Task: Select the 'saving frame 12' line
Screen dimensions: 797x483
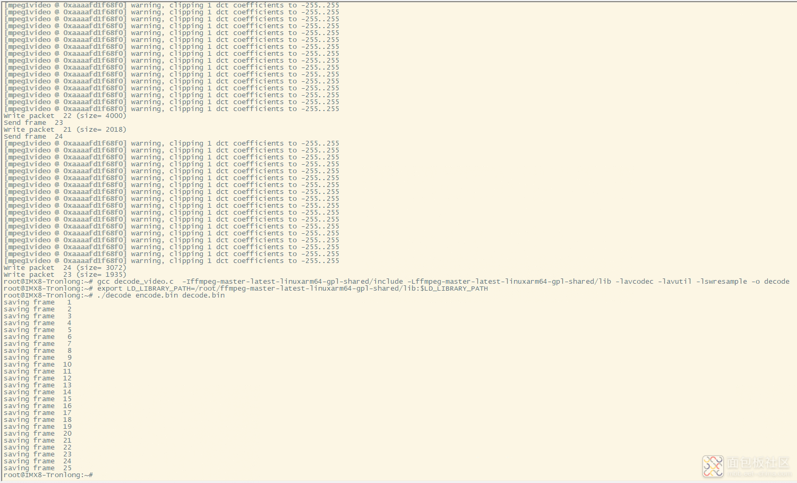Action: (x=38, y=378)
